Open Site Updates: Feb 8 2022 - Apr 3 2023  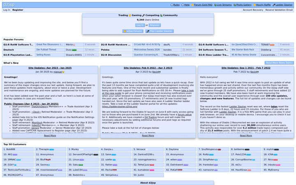pyautogui.click(x=148, y=68)
